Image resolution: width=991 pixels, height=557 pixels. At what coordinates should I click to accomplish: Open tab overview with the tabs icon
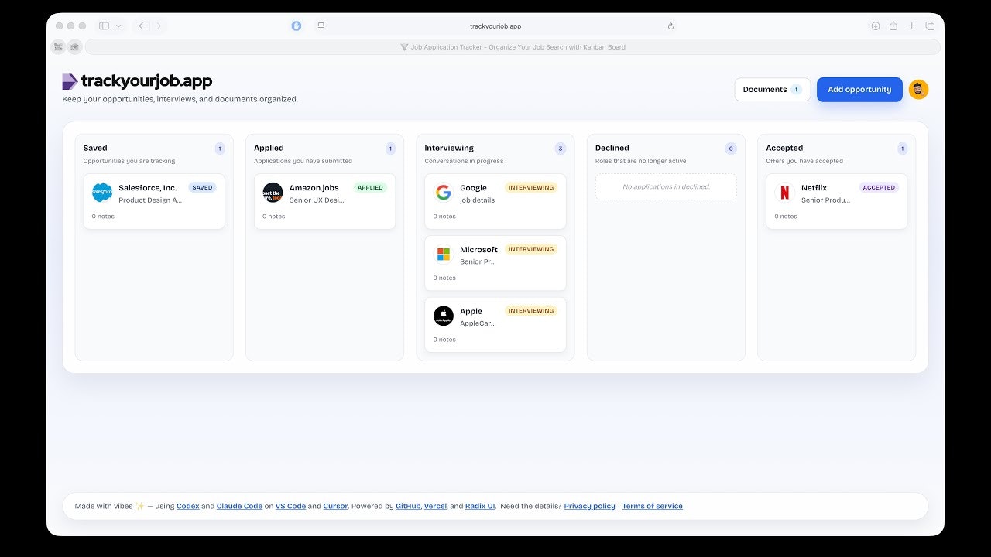931,26
